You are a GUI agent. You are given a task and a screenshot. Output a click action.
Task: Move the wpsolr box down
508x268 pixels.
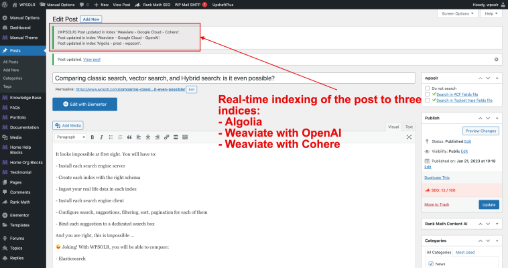pos(488,78)
